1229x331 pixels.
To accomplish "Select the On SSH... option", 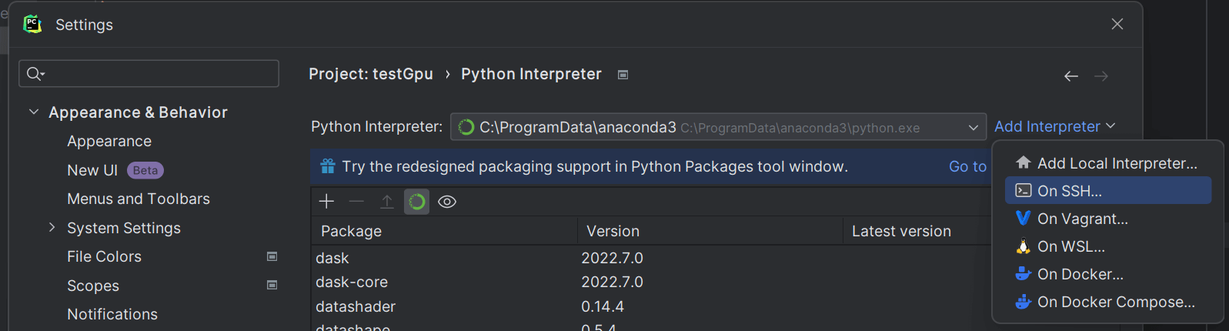I will click(1107, 191).
